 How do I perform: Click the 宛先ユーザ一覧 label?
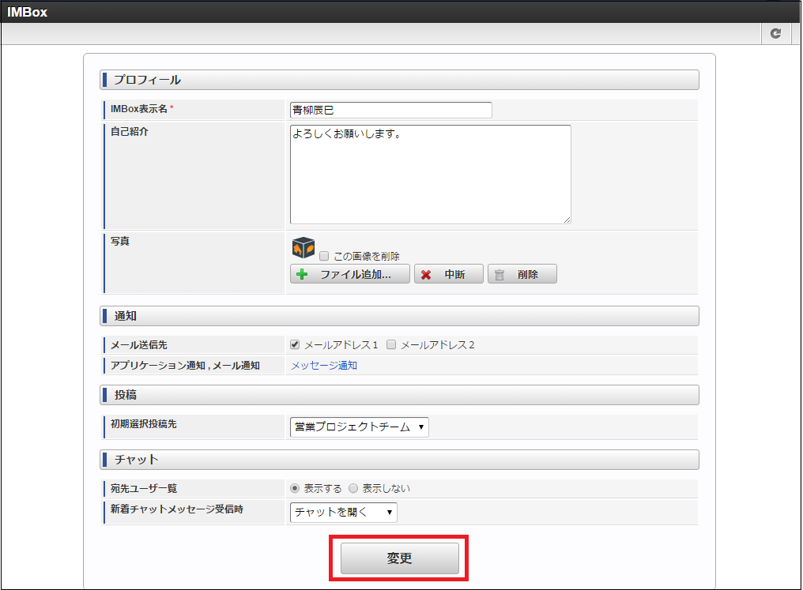[143, 488]
